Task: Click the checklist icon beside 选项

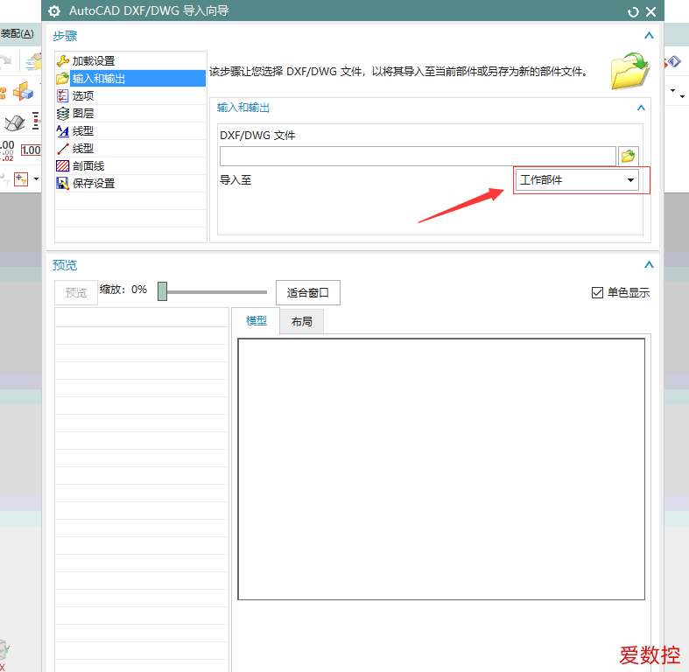Action: pos(63,96)
